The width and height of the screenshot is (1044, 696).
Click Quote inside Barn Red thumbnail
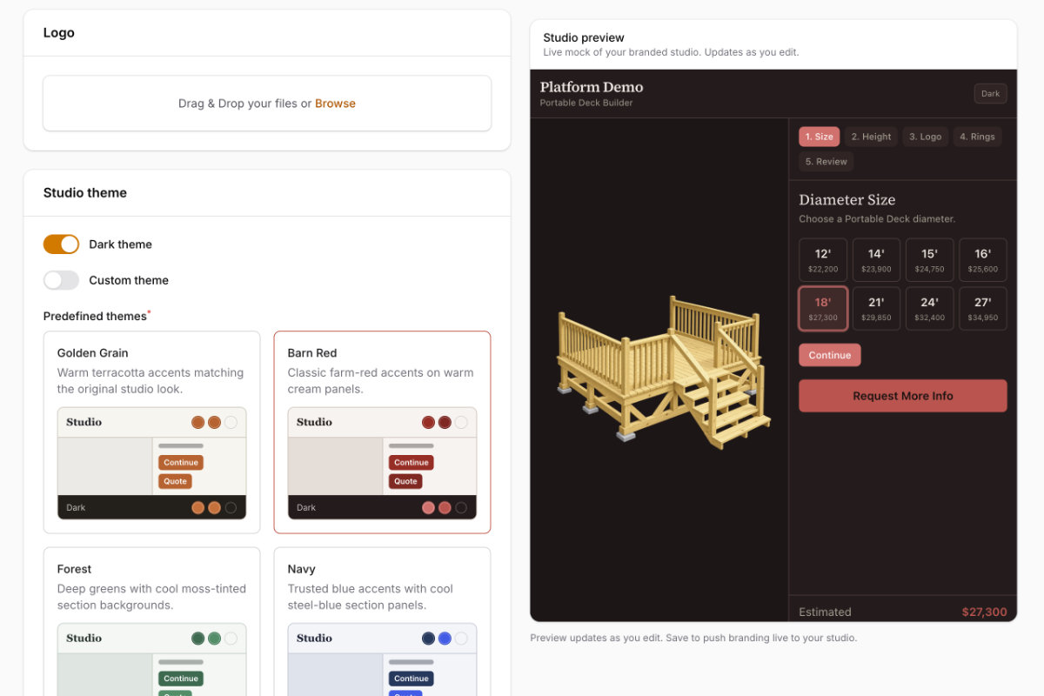click(405, 481)
